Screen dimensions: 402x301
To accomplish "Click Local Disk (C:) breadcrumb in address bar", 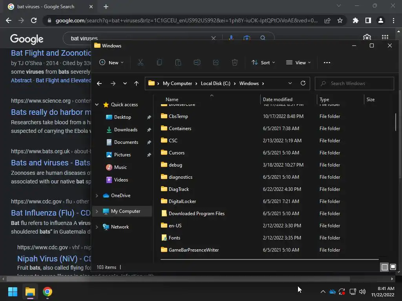I will click(216, 83).
